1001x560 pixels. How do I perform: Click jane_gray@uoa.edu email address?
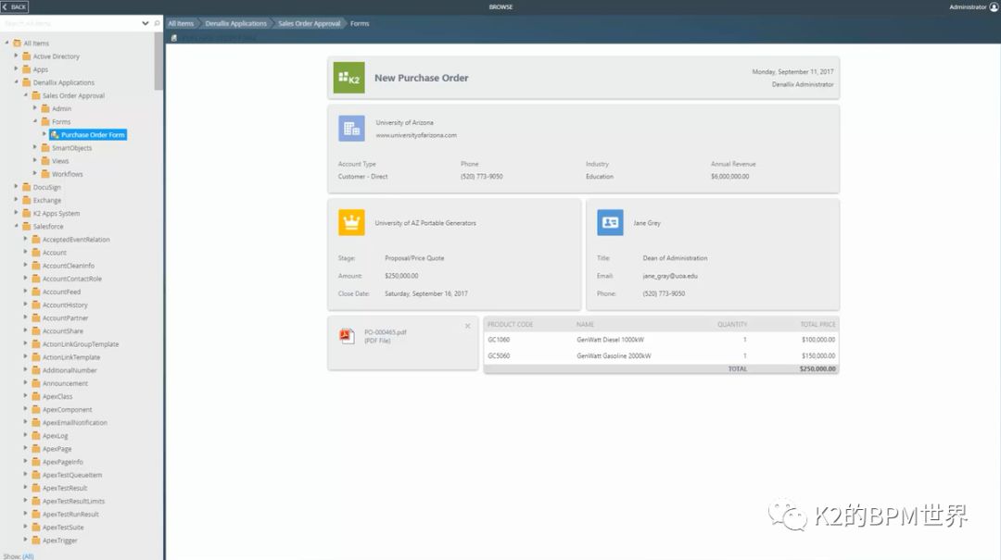(x=670, y=276)
